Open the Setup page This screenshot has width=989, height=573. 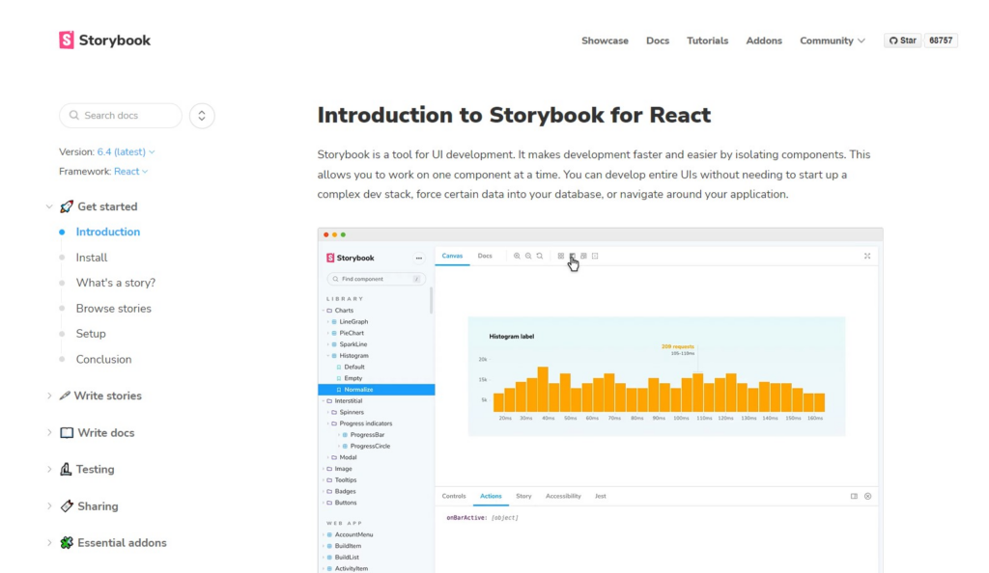[91, 334]
